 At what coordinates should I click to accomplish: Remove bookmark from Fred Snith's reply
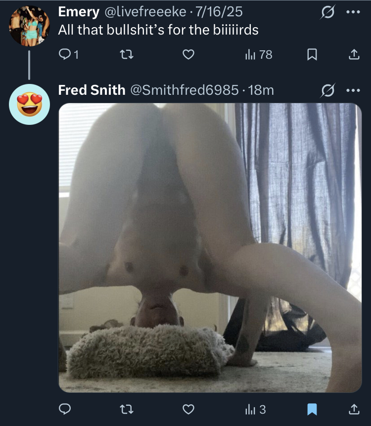point(312,409)
